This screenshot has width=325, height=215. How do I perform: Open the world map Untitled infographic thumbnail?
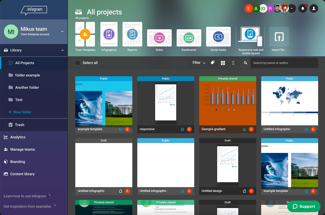tap(290, 103)
